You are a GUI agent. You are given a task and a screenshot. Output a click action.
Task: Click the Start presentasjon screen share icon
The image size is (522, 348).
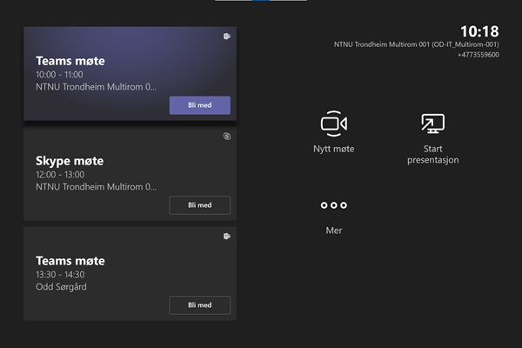[432, 124]
